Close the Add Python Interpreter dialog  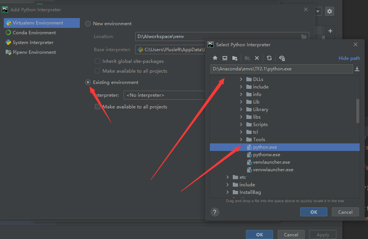point(305,10)
